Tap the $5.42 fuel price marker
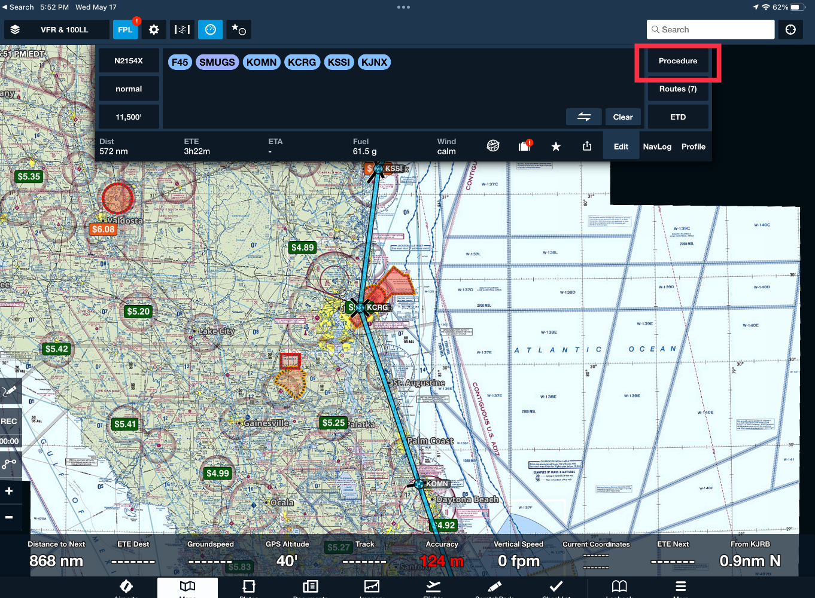Viewport: 815px width, 598px height. (x=57, y=349)
